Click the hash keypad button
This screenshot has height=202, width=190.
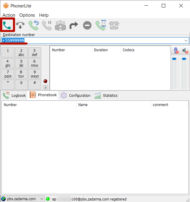[35, 85]
